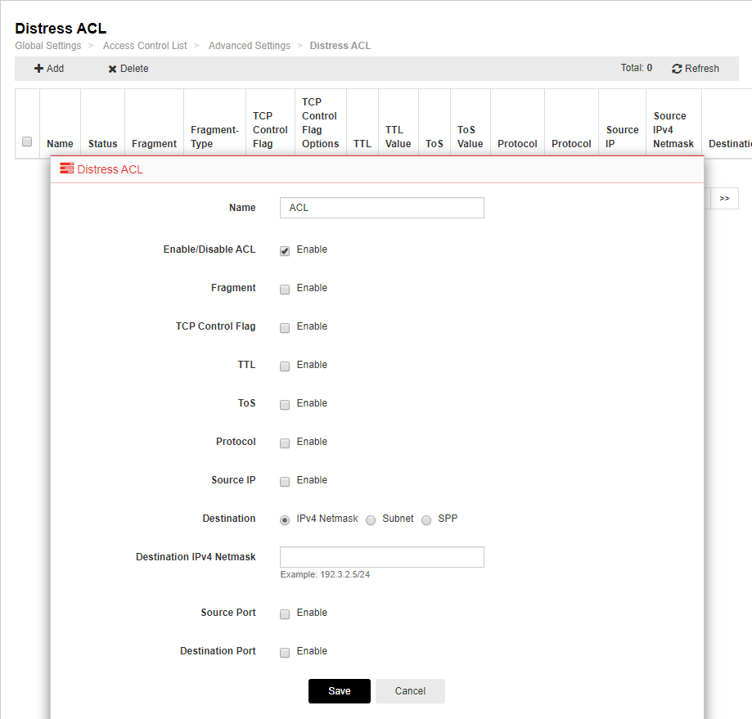The height and width of the screenshot is (719, 752).
Task: Expand the side panel via double-arrow icon
Action: click(x=723, y=198)
